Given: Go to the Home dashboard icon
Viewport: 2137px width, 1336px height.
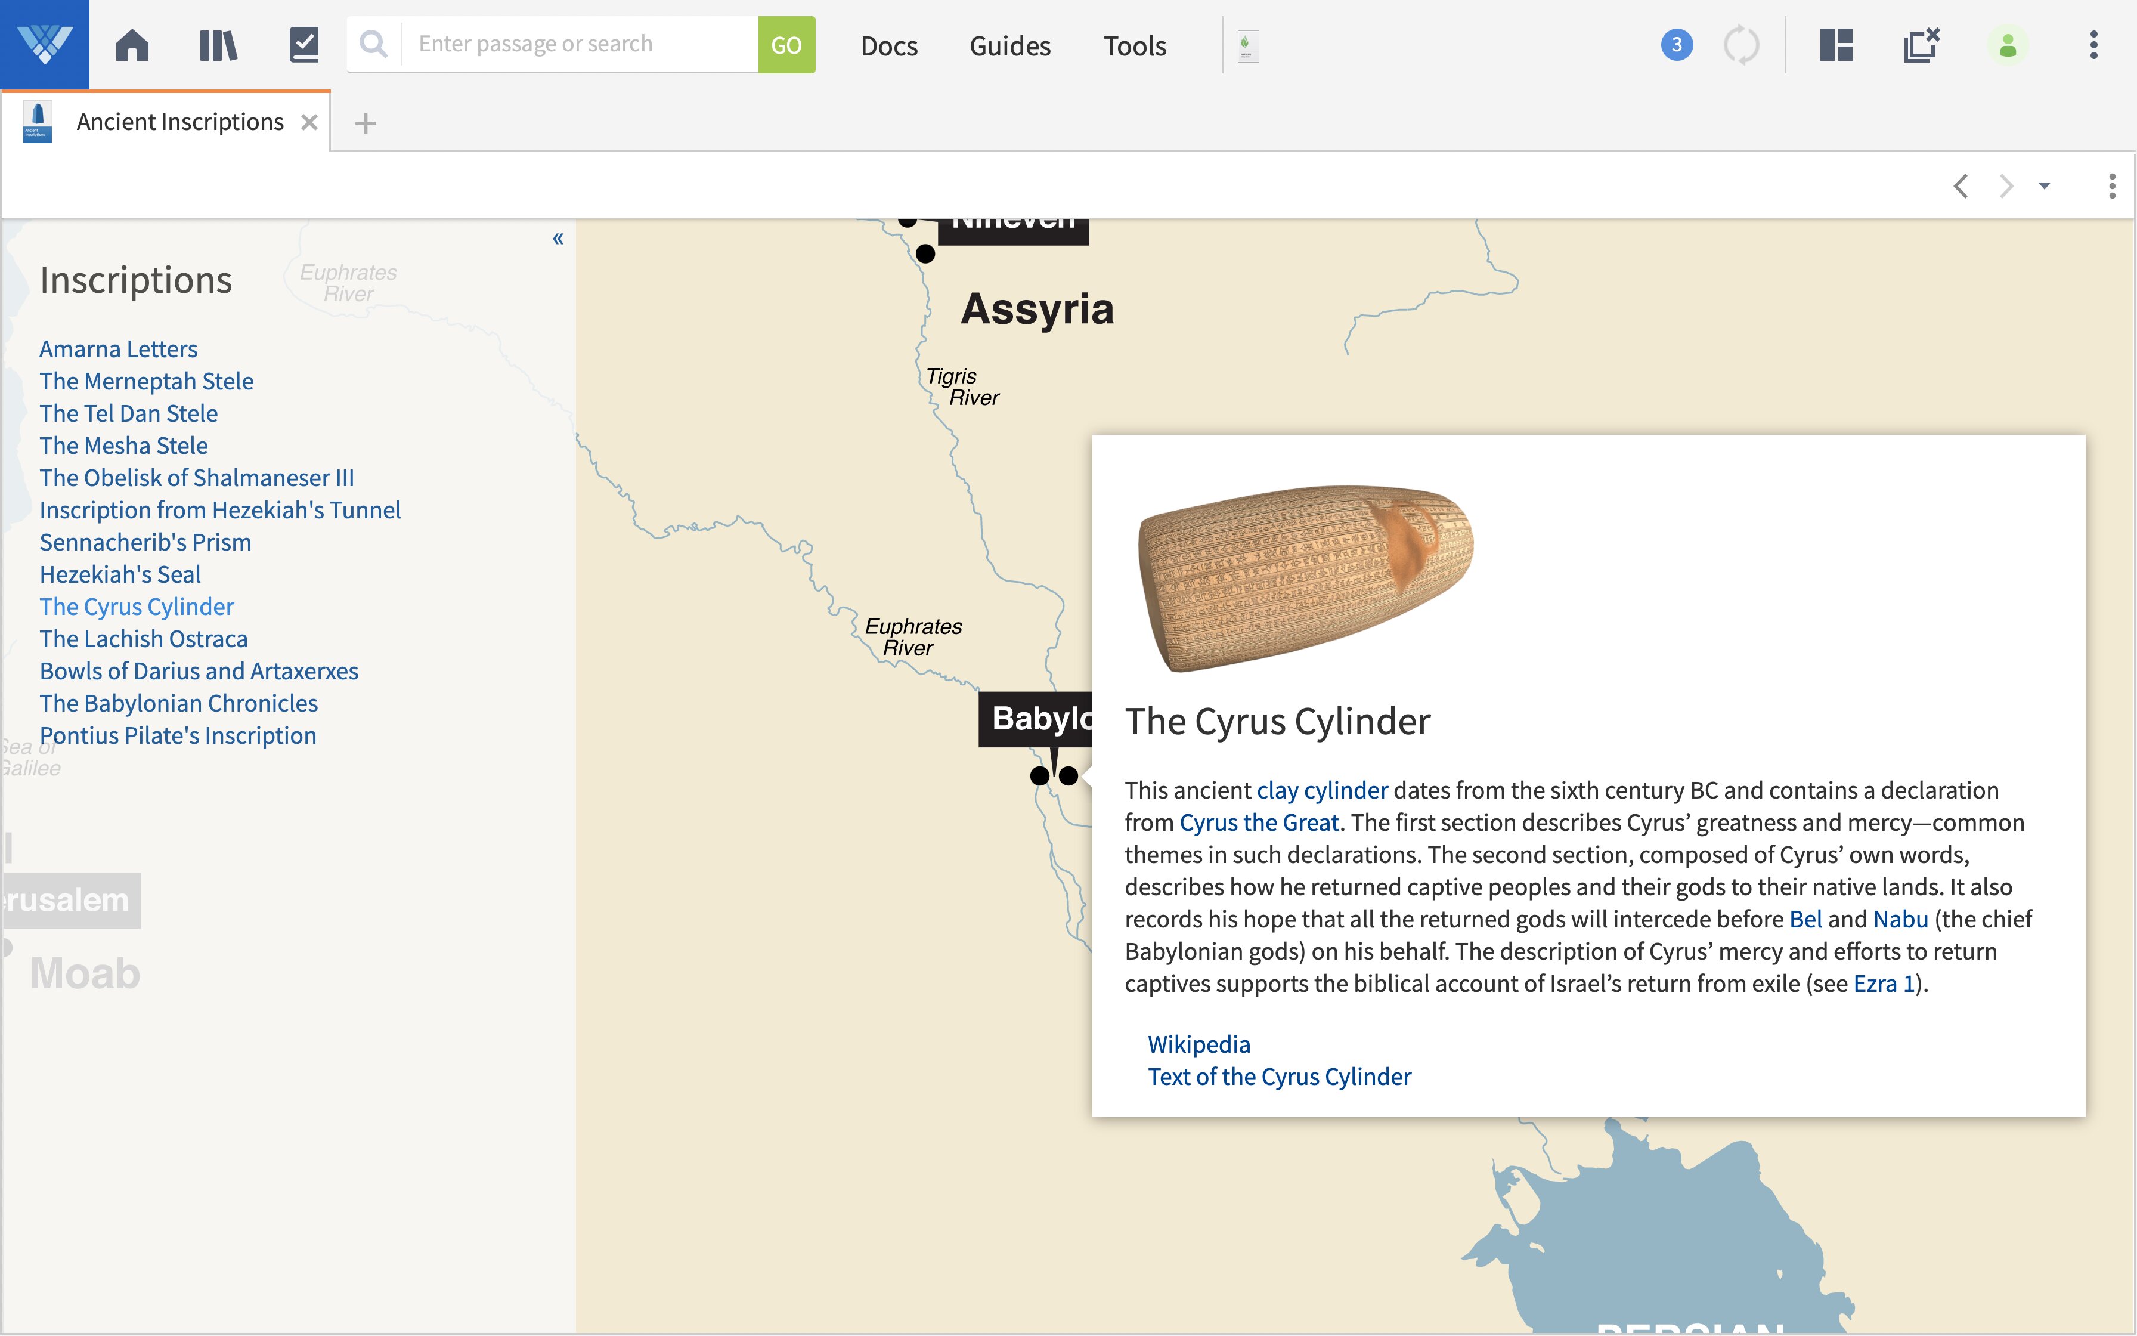Looking at the screenshot, I should coord(132,45).
